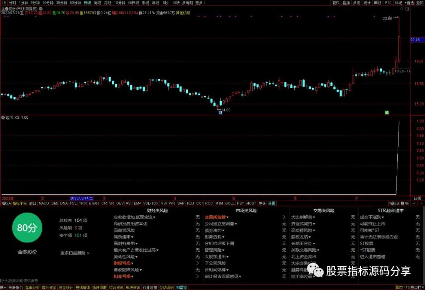Viewport: 425px width, 290px height.
Task: Select the MCST indicator
Action: click(251, 203)
